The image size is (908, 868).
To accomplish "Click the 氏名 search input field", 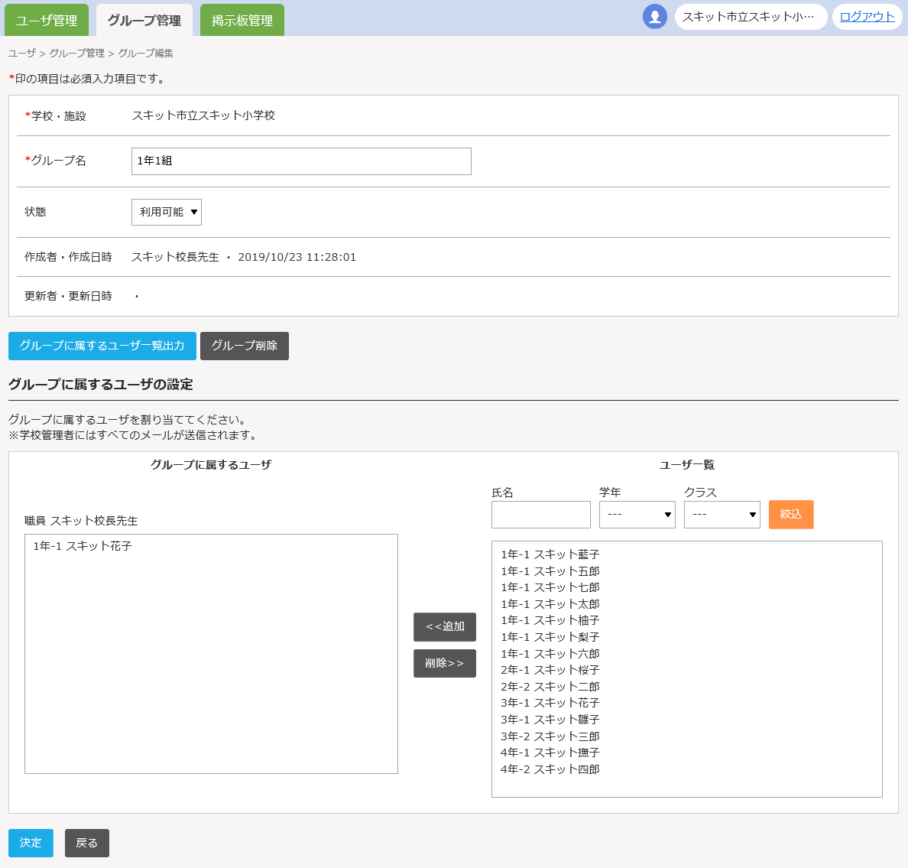I will [541, 515].
